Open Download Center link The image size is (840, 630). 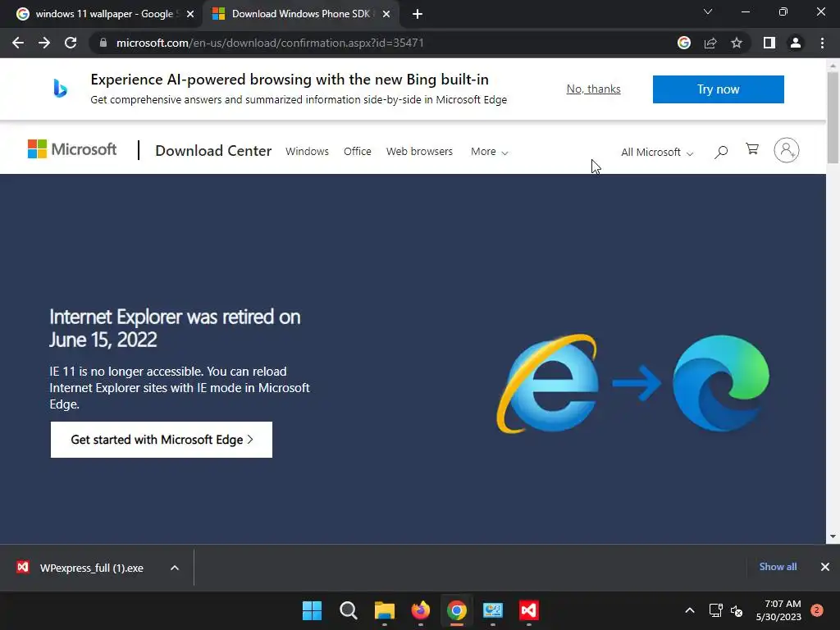point(213,151)
